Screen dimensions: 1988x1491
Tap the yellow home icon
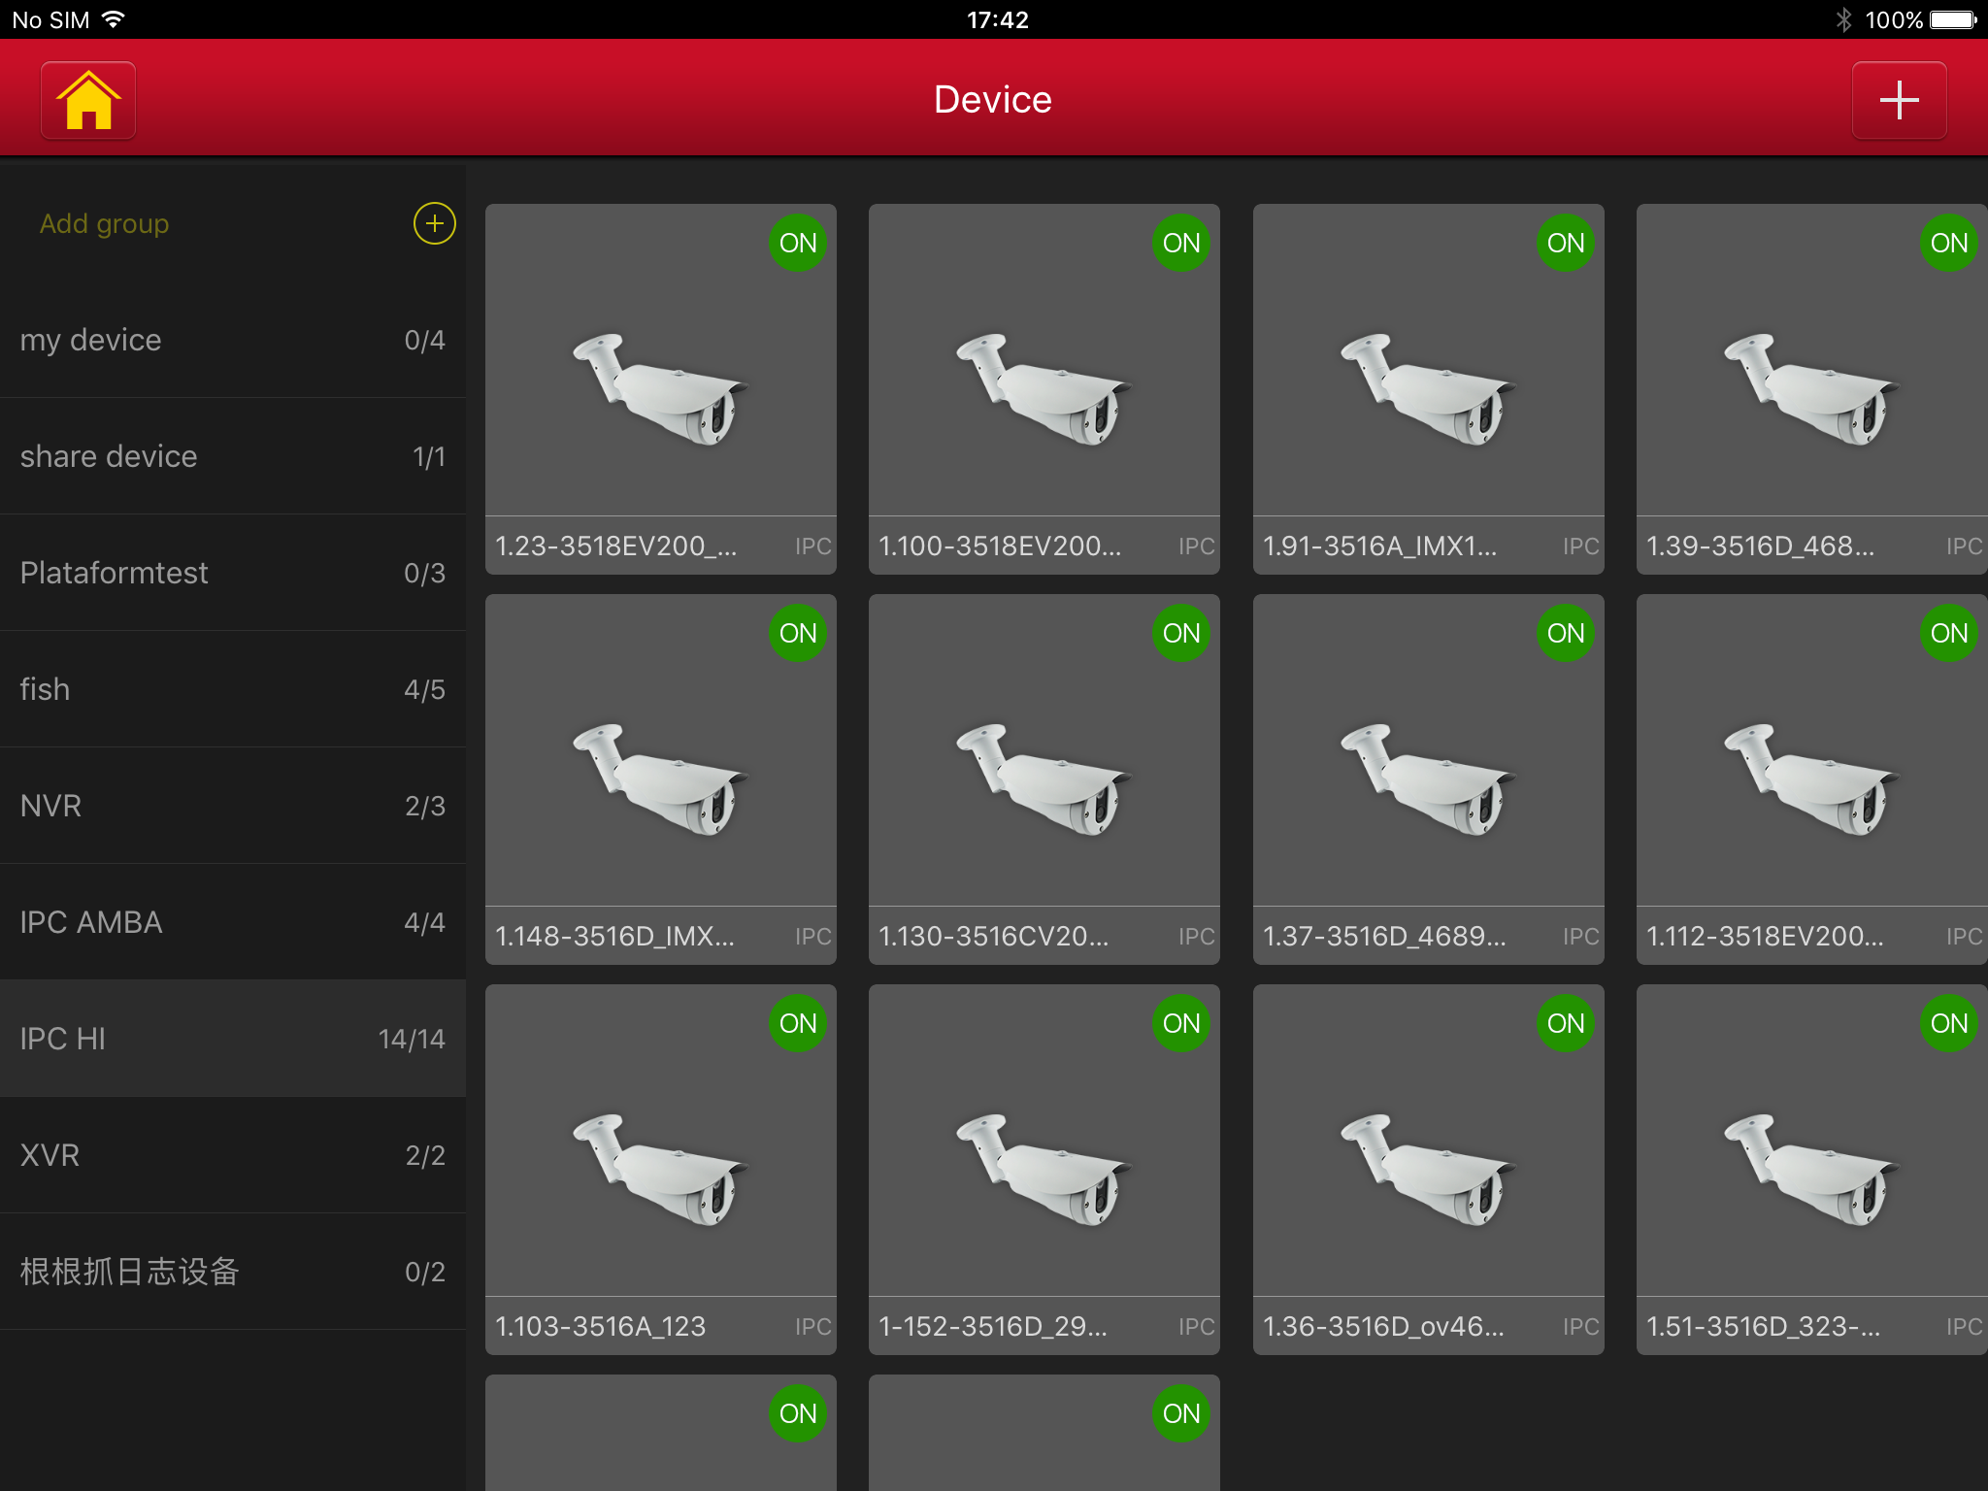point(88,100)
